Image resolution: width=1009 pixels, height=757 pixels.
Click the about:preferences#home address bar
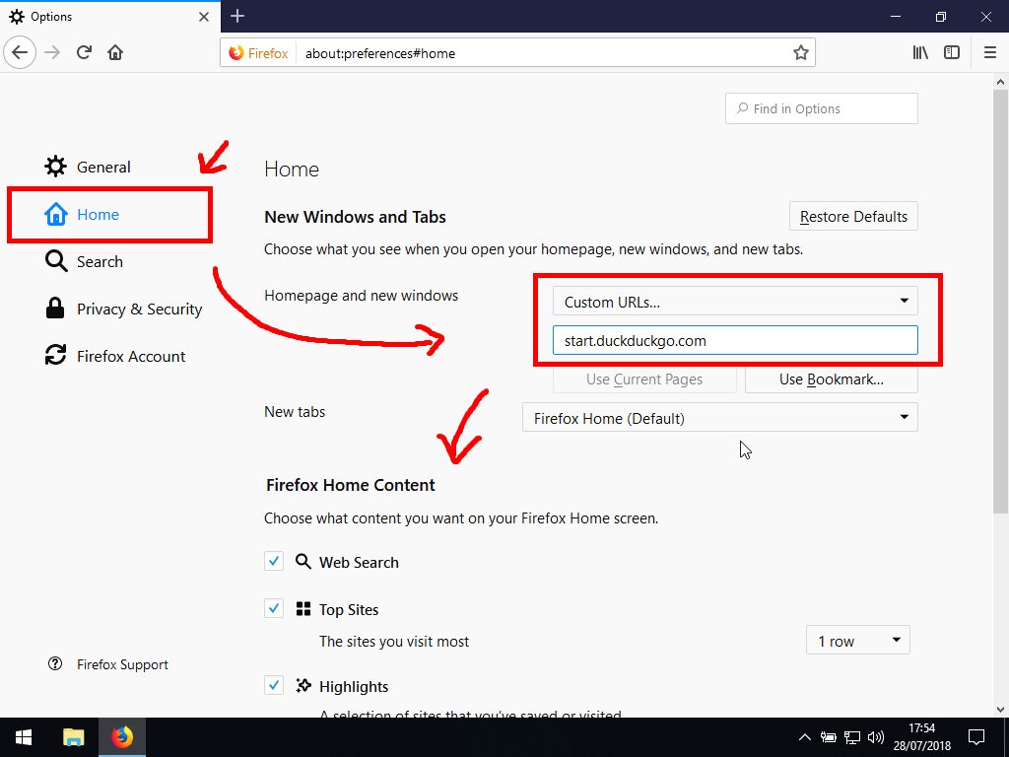[518, 53]
